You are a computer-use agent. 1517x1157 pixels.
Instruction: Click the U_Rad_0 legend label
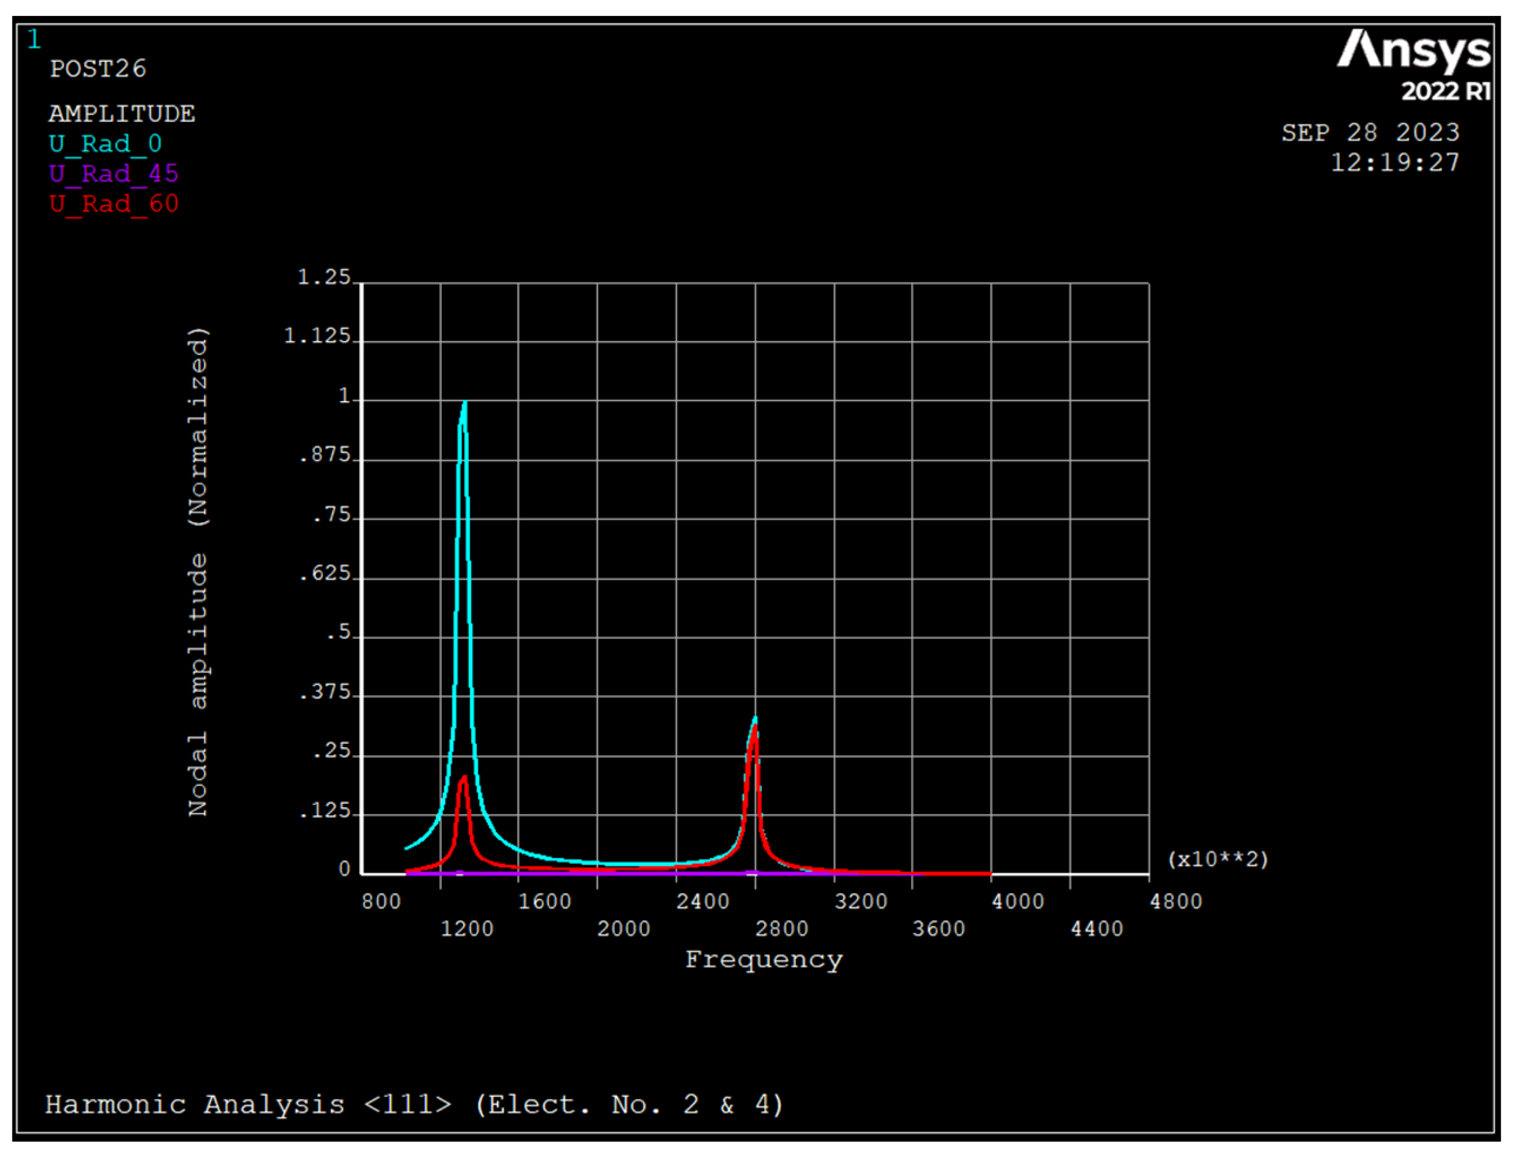(105, 144)
